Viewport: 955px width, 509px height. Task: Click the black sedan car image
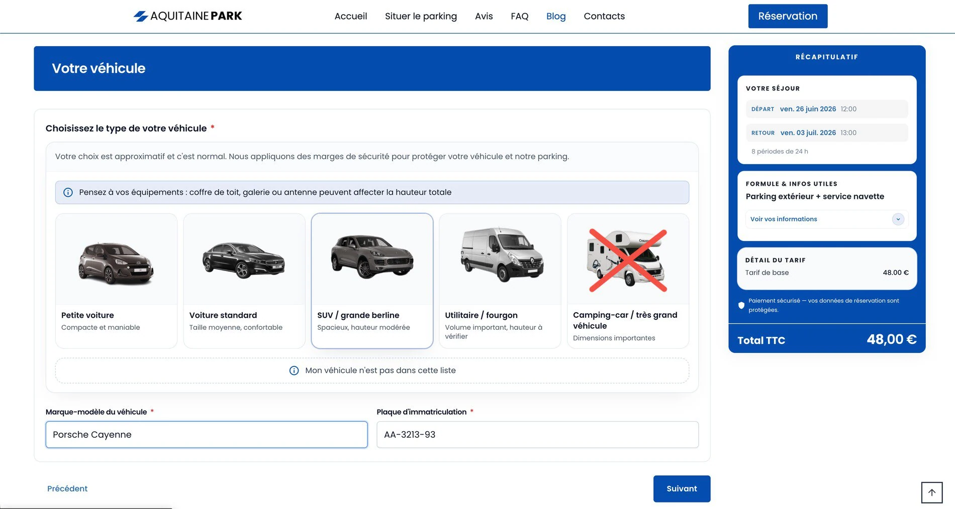coord(244,260)
